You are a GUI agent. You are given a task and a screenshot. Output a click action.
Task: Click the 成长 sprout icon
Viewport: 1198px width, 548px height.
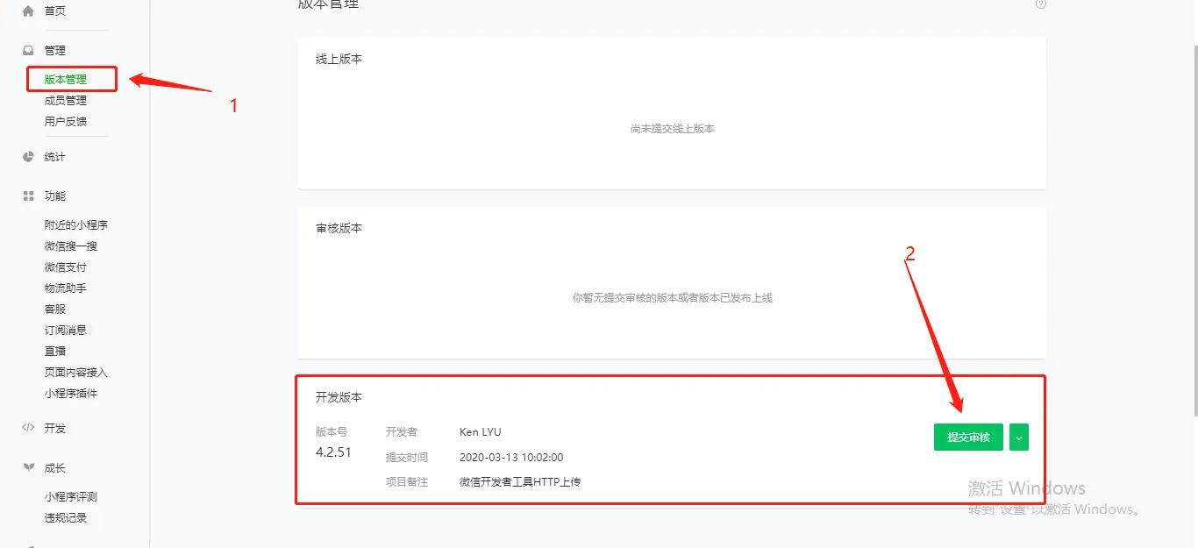28,468
